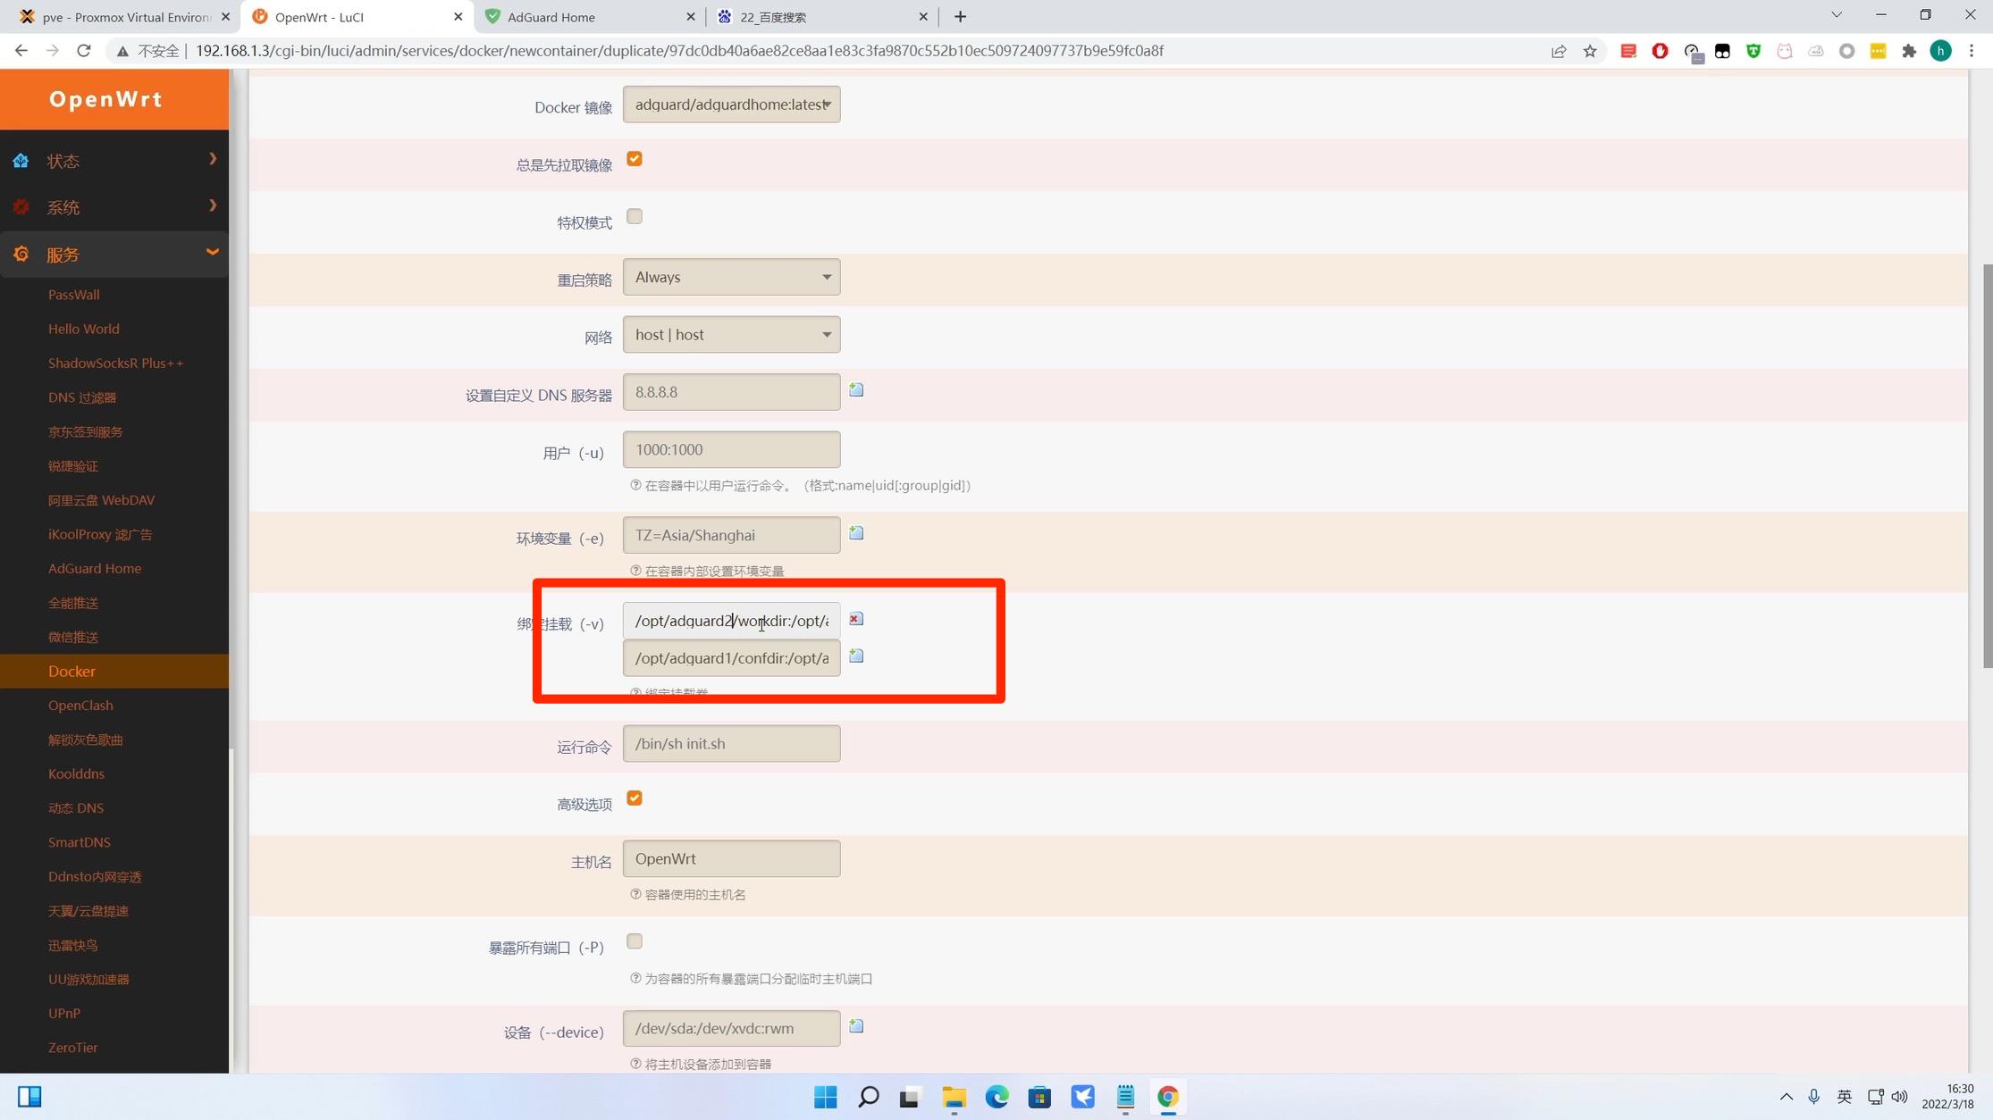Add another custom DNS server entry

tap(855, 389)
